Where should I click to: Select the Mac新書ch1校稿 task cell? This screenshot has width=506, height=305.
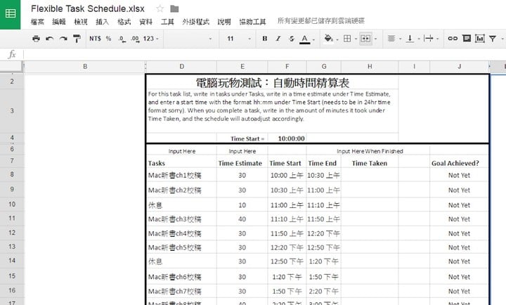[181, 175]
